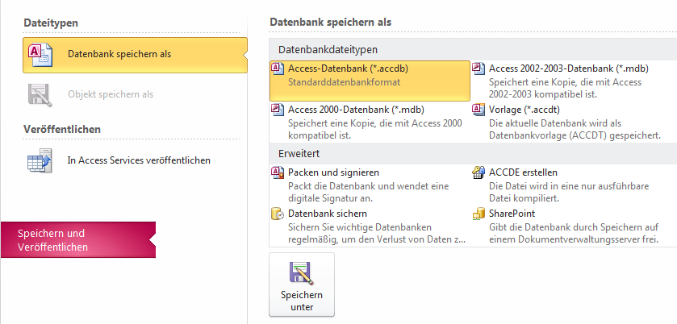Choose ACCDE erstellen label
This screenshot has width=677, height=324.
pos(523,172)
